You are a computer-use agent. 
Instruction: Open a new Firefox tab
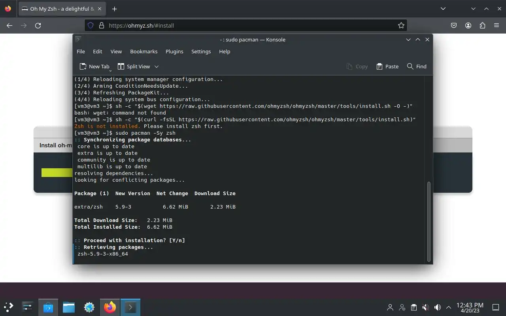pyautogui.click(x=114, y=9)
